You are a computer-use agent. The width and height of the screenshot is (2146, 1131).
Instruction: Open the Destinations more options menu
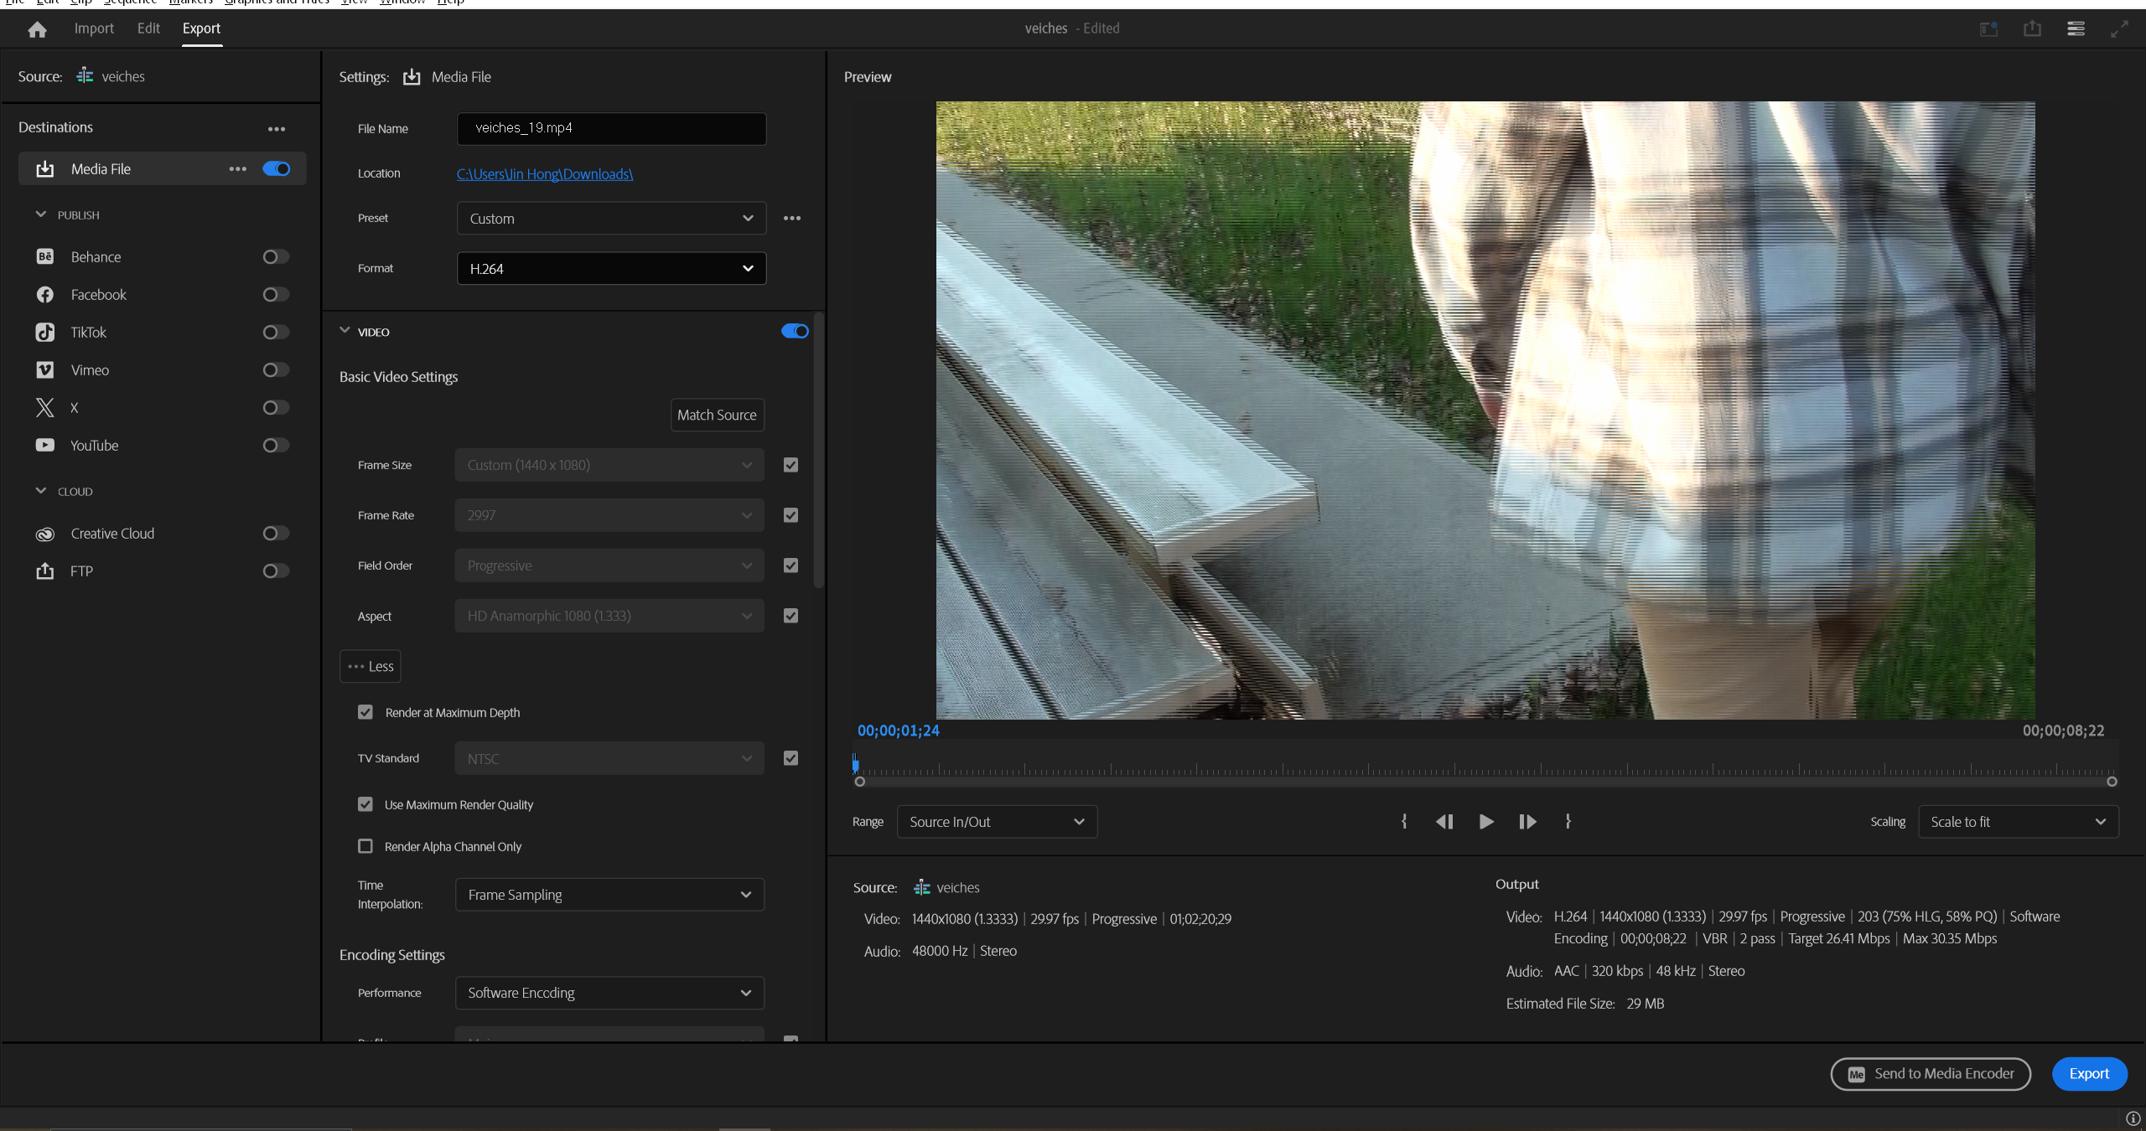(277, 128)
